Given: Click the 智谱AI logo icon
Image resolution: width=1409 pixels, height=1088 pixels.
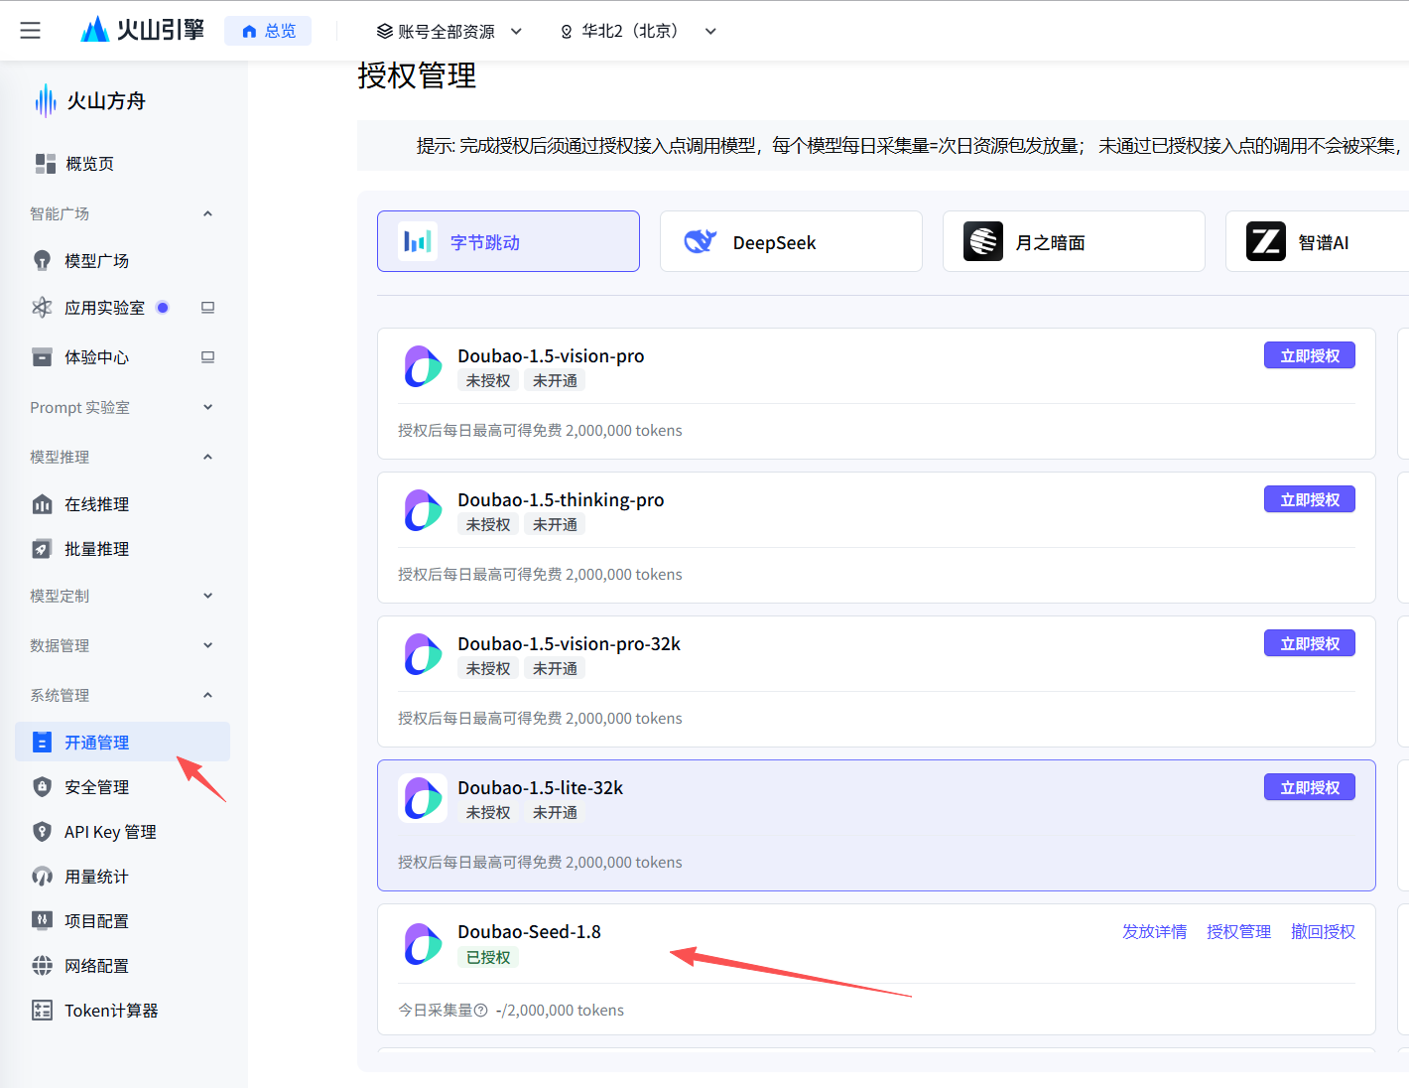Looking at the screenshot, I should pyautogui.click(x=1266, y=241).
